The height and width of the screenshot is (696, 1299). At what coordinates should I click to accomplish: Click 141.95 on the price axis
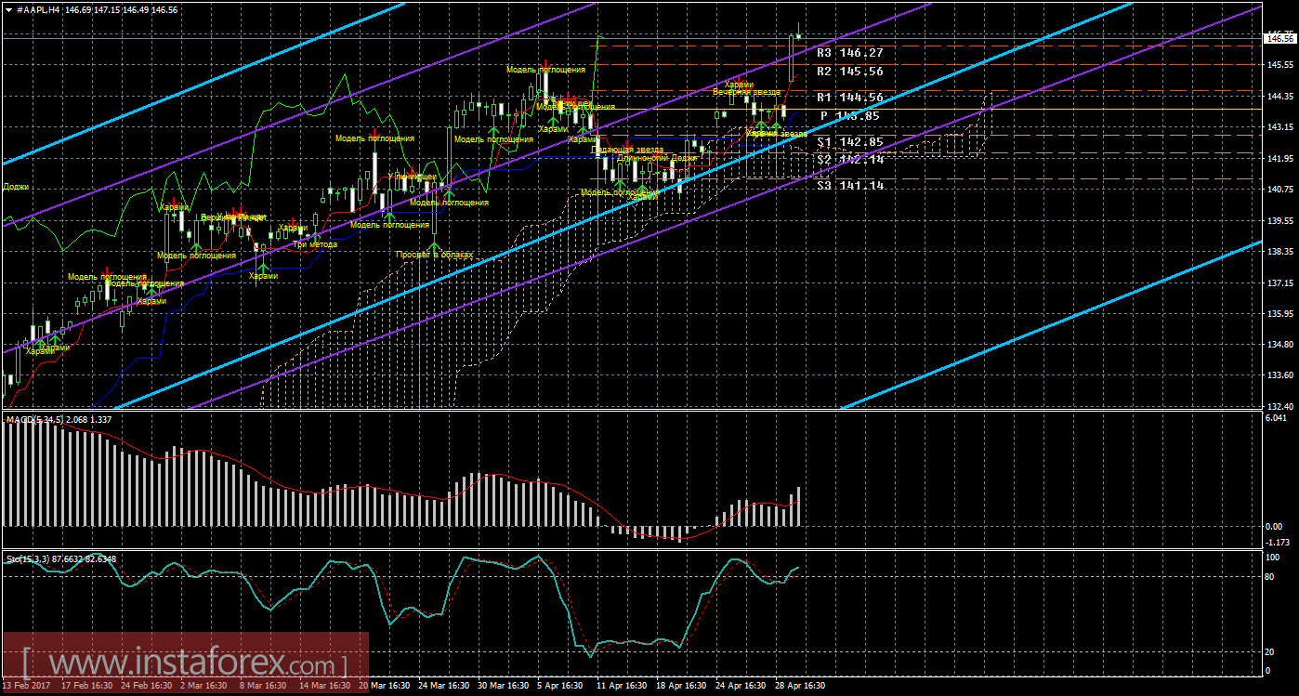(x=1280, y=159)
